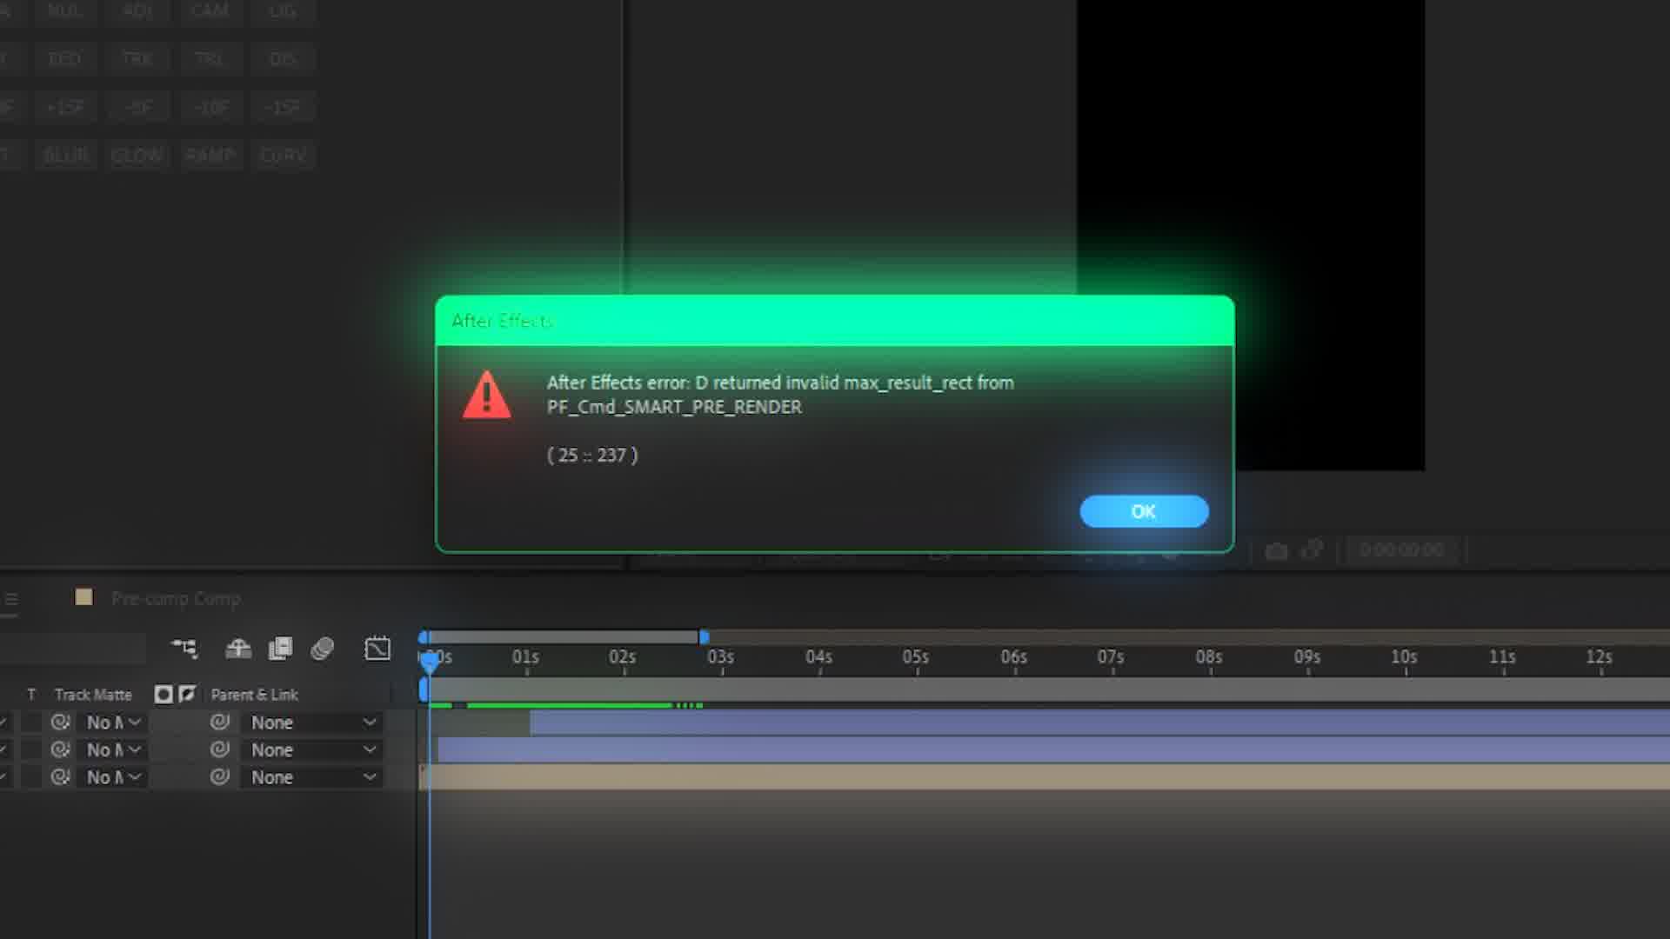This screenshot has height=939, width=1670.
Task: Expand the first layer's properties arrow
Action: [5, 722]
